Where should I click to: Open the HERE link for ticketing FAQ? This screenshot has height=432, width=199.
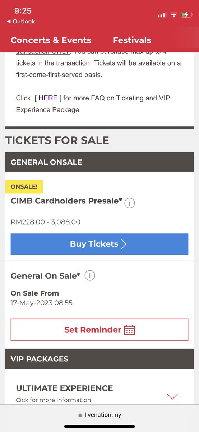click(48, 98)
